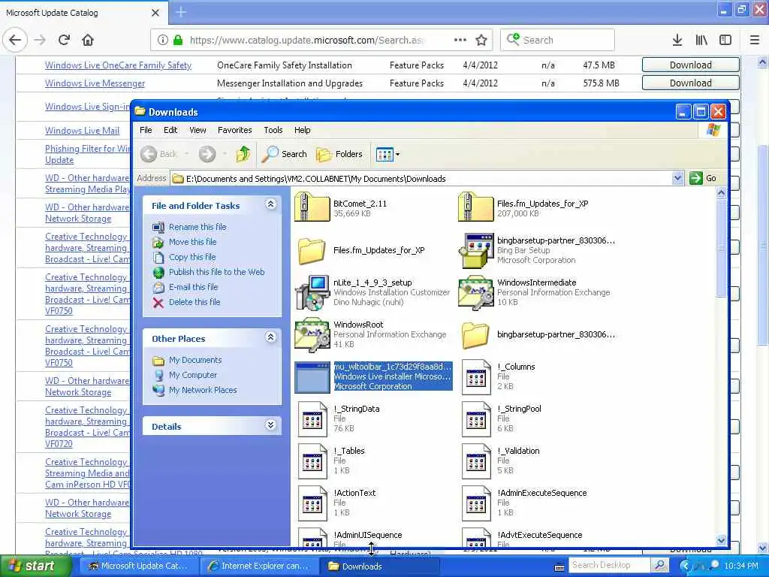Select WindowsRoot certificate file icon
769x577 pixels.
point(312,335)
